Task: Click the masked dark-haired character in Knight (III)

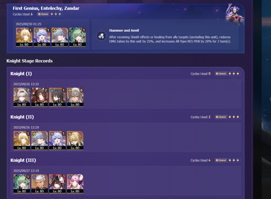Action: (57, 184)
